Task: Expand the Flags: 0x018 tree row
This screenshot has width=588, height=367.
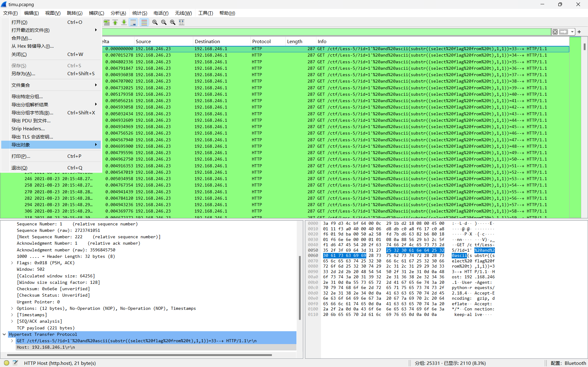Action: click(x=12, y=263)
